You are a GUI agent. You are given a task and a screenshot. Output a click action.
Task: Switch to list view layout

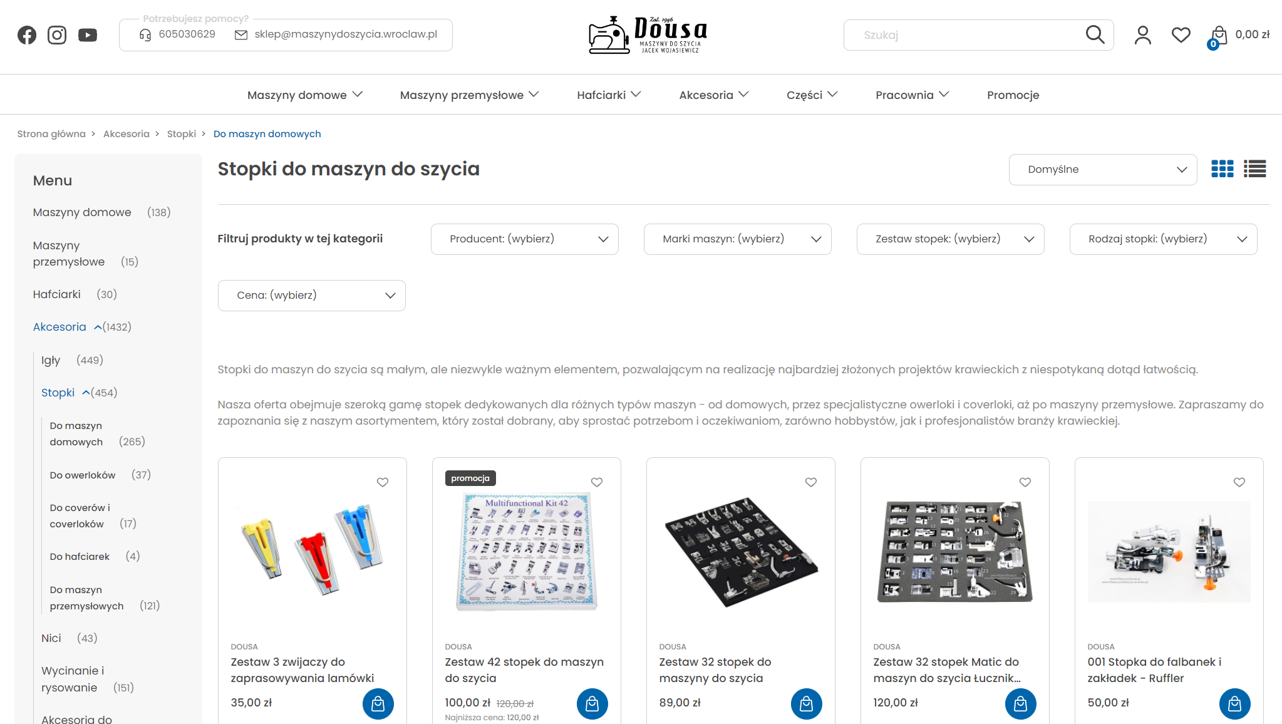1254,169
